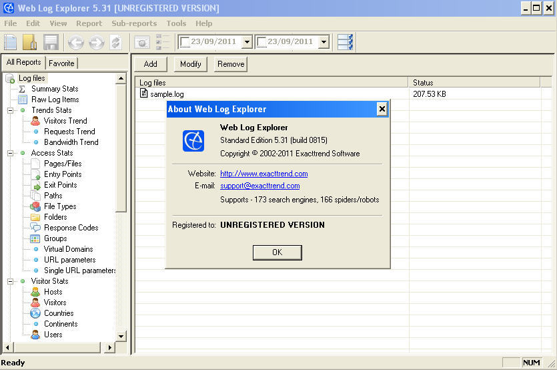Click the forward arrow toolbar icon
557x370 pixels.
click(x=96, y=43)
